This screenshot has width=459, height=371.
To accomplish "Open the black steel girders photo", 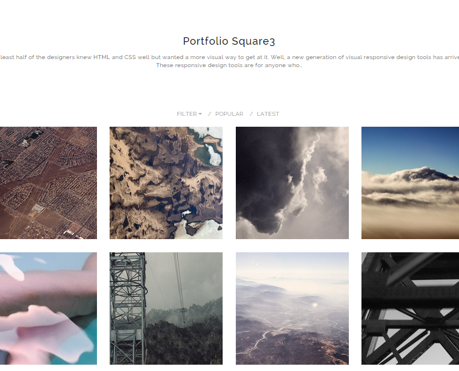I will (410, 308).
